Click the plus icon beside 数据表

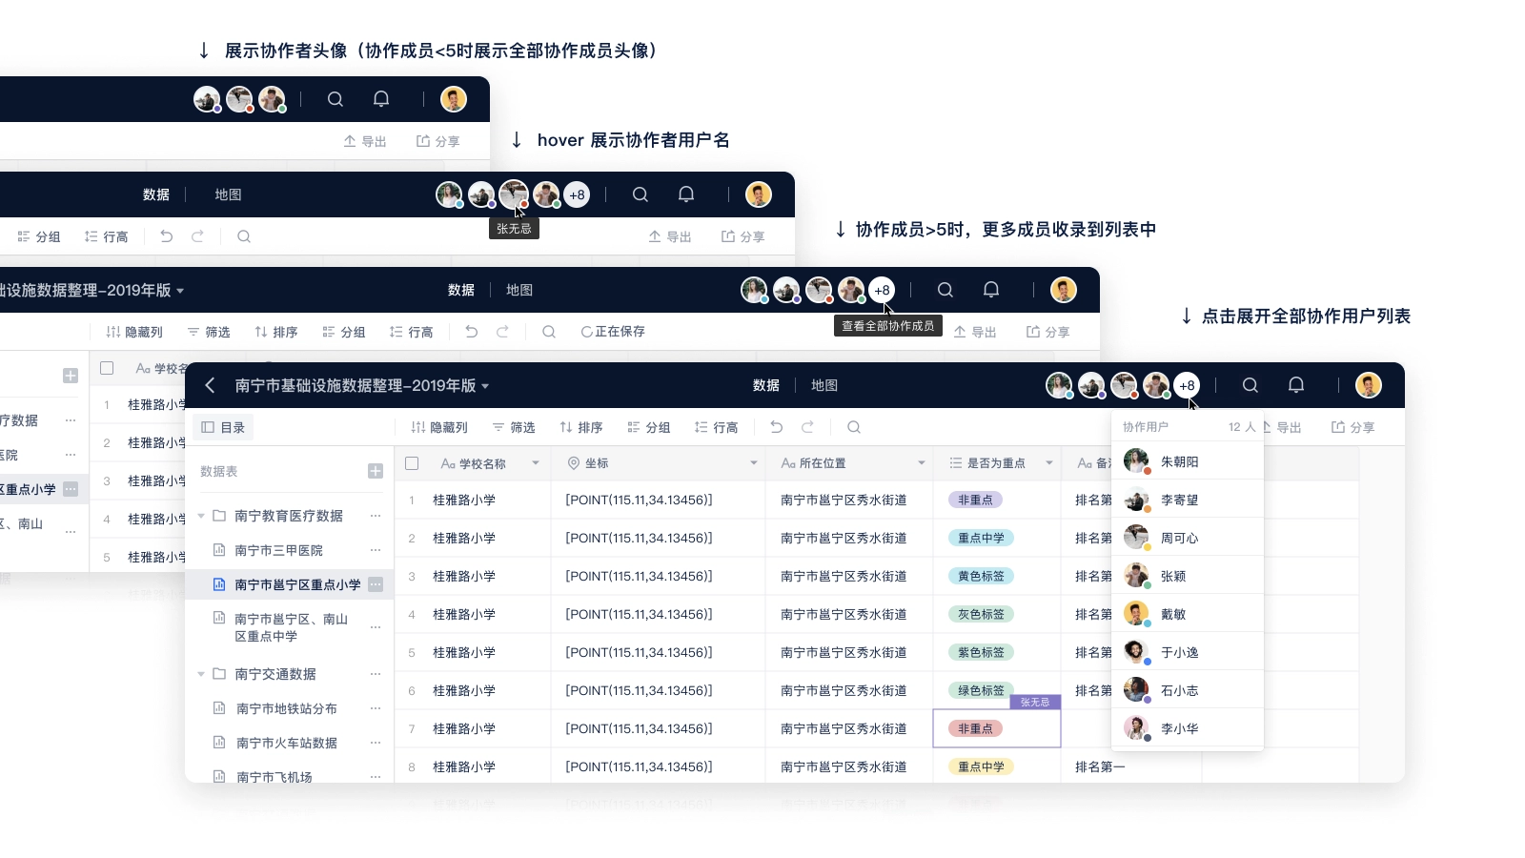click(x=376, y=471)
